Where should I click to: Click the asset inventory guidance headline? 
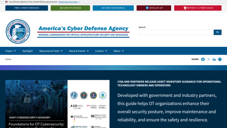tap(169, 84)
